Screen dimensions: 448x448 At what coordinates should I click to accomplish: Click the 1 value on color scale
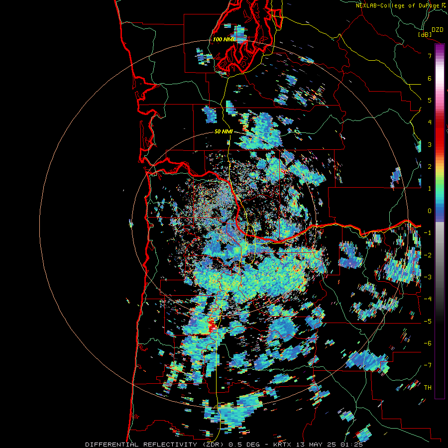(429, 189)
